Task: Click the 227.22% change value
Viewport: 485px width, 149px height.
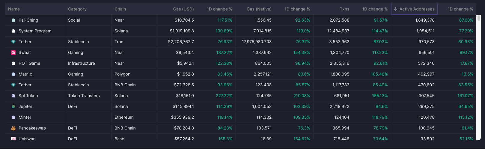Action: (224, 96)
